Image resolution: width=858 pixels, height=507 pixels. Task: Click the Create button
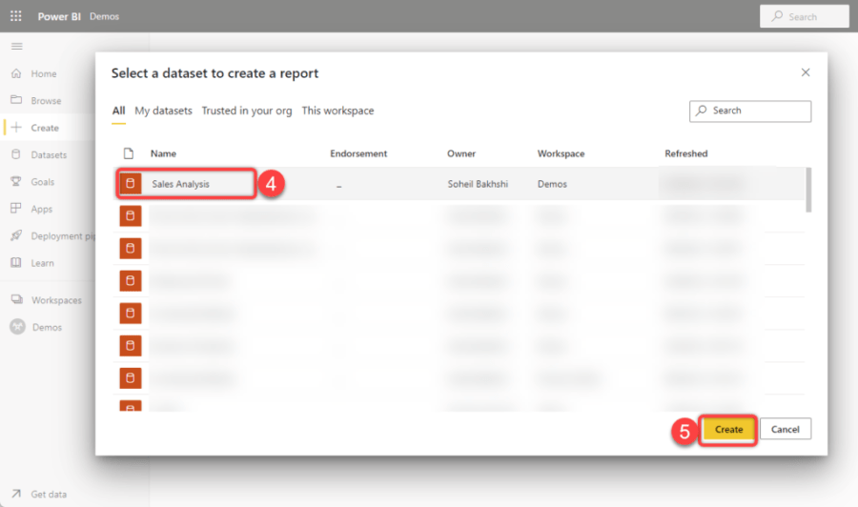728,430
